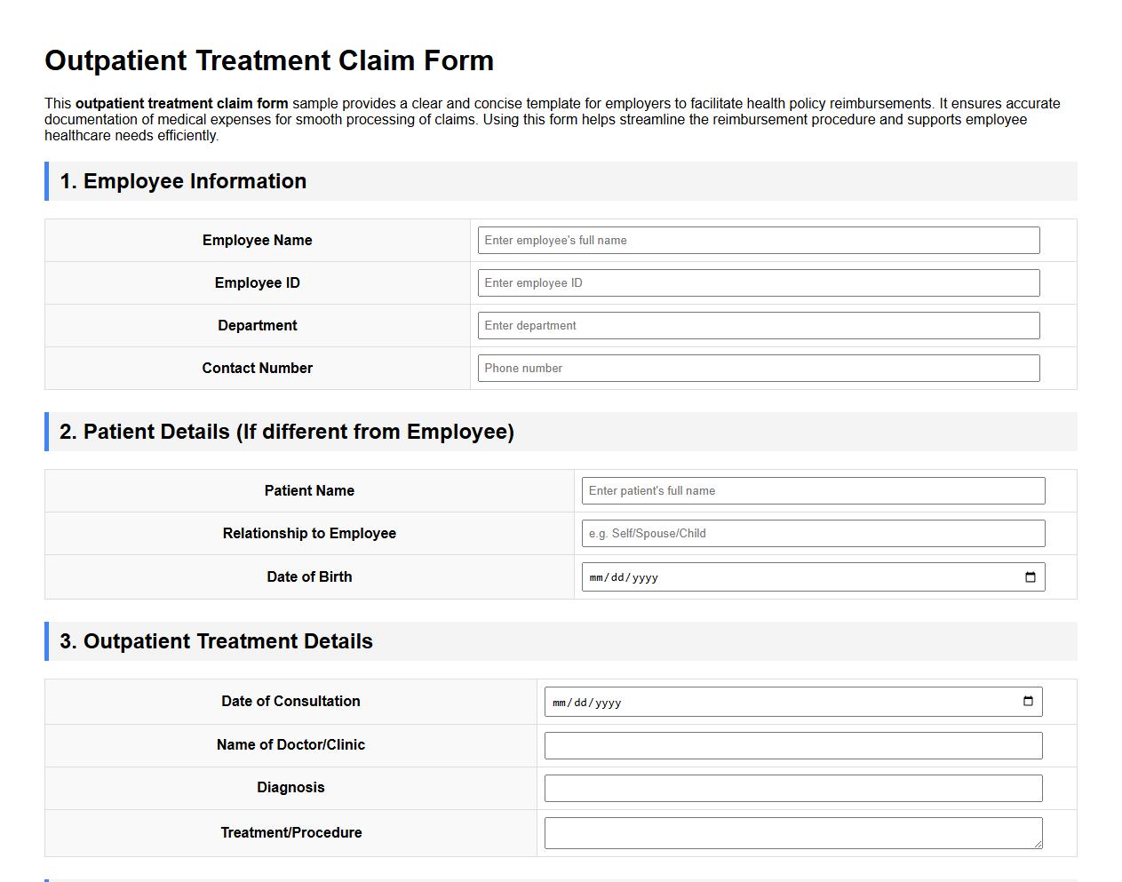Image resolution: width=1122 pixels, height=882 pixels.
Task: Click the Patient Details section header
Action: point(287,432)
